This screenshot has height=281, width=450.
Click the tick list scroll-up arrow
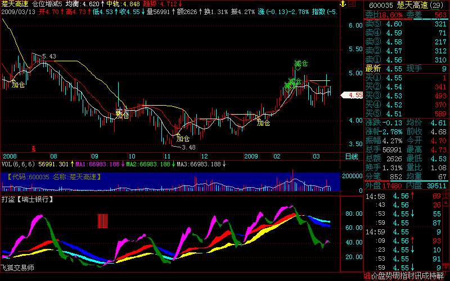click(x=445, y=202)
